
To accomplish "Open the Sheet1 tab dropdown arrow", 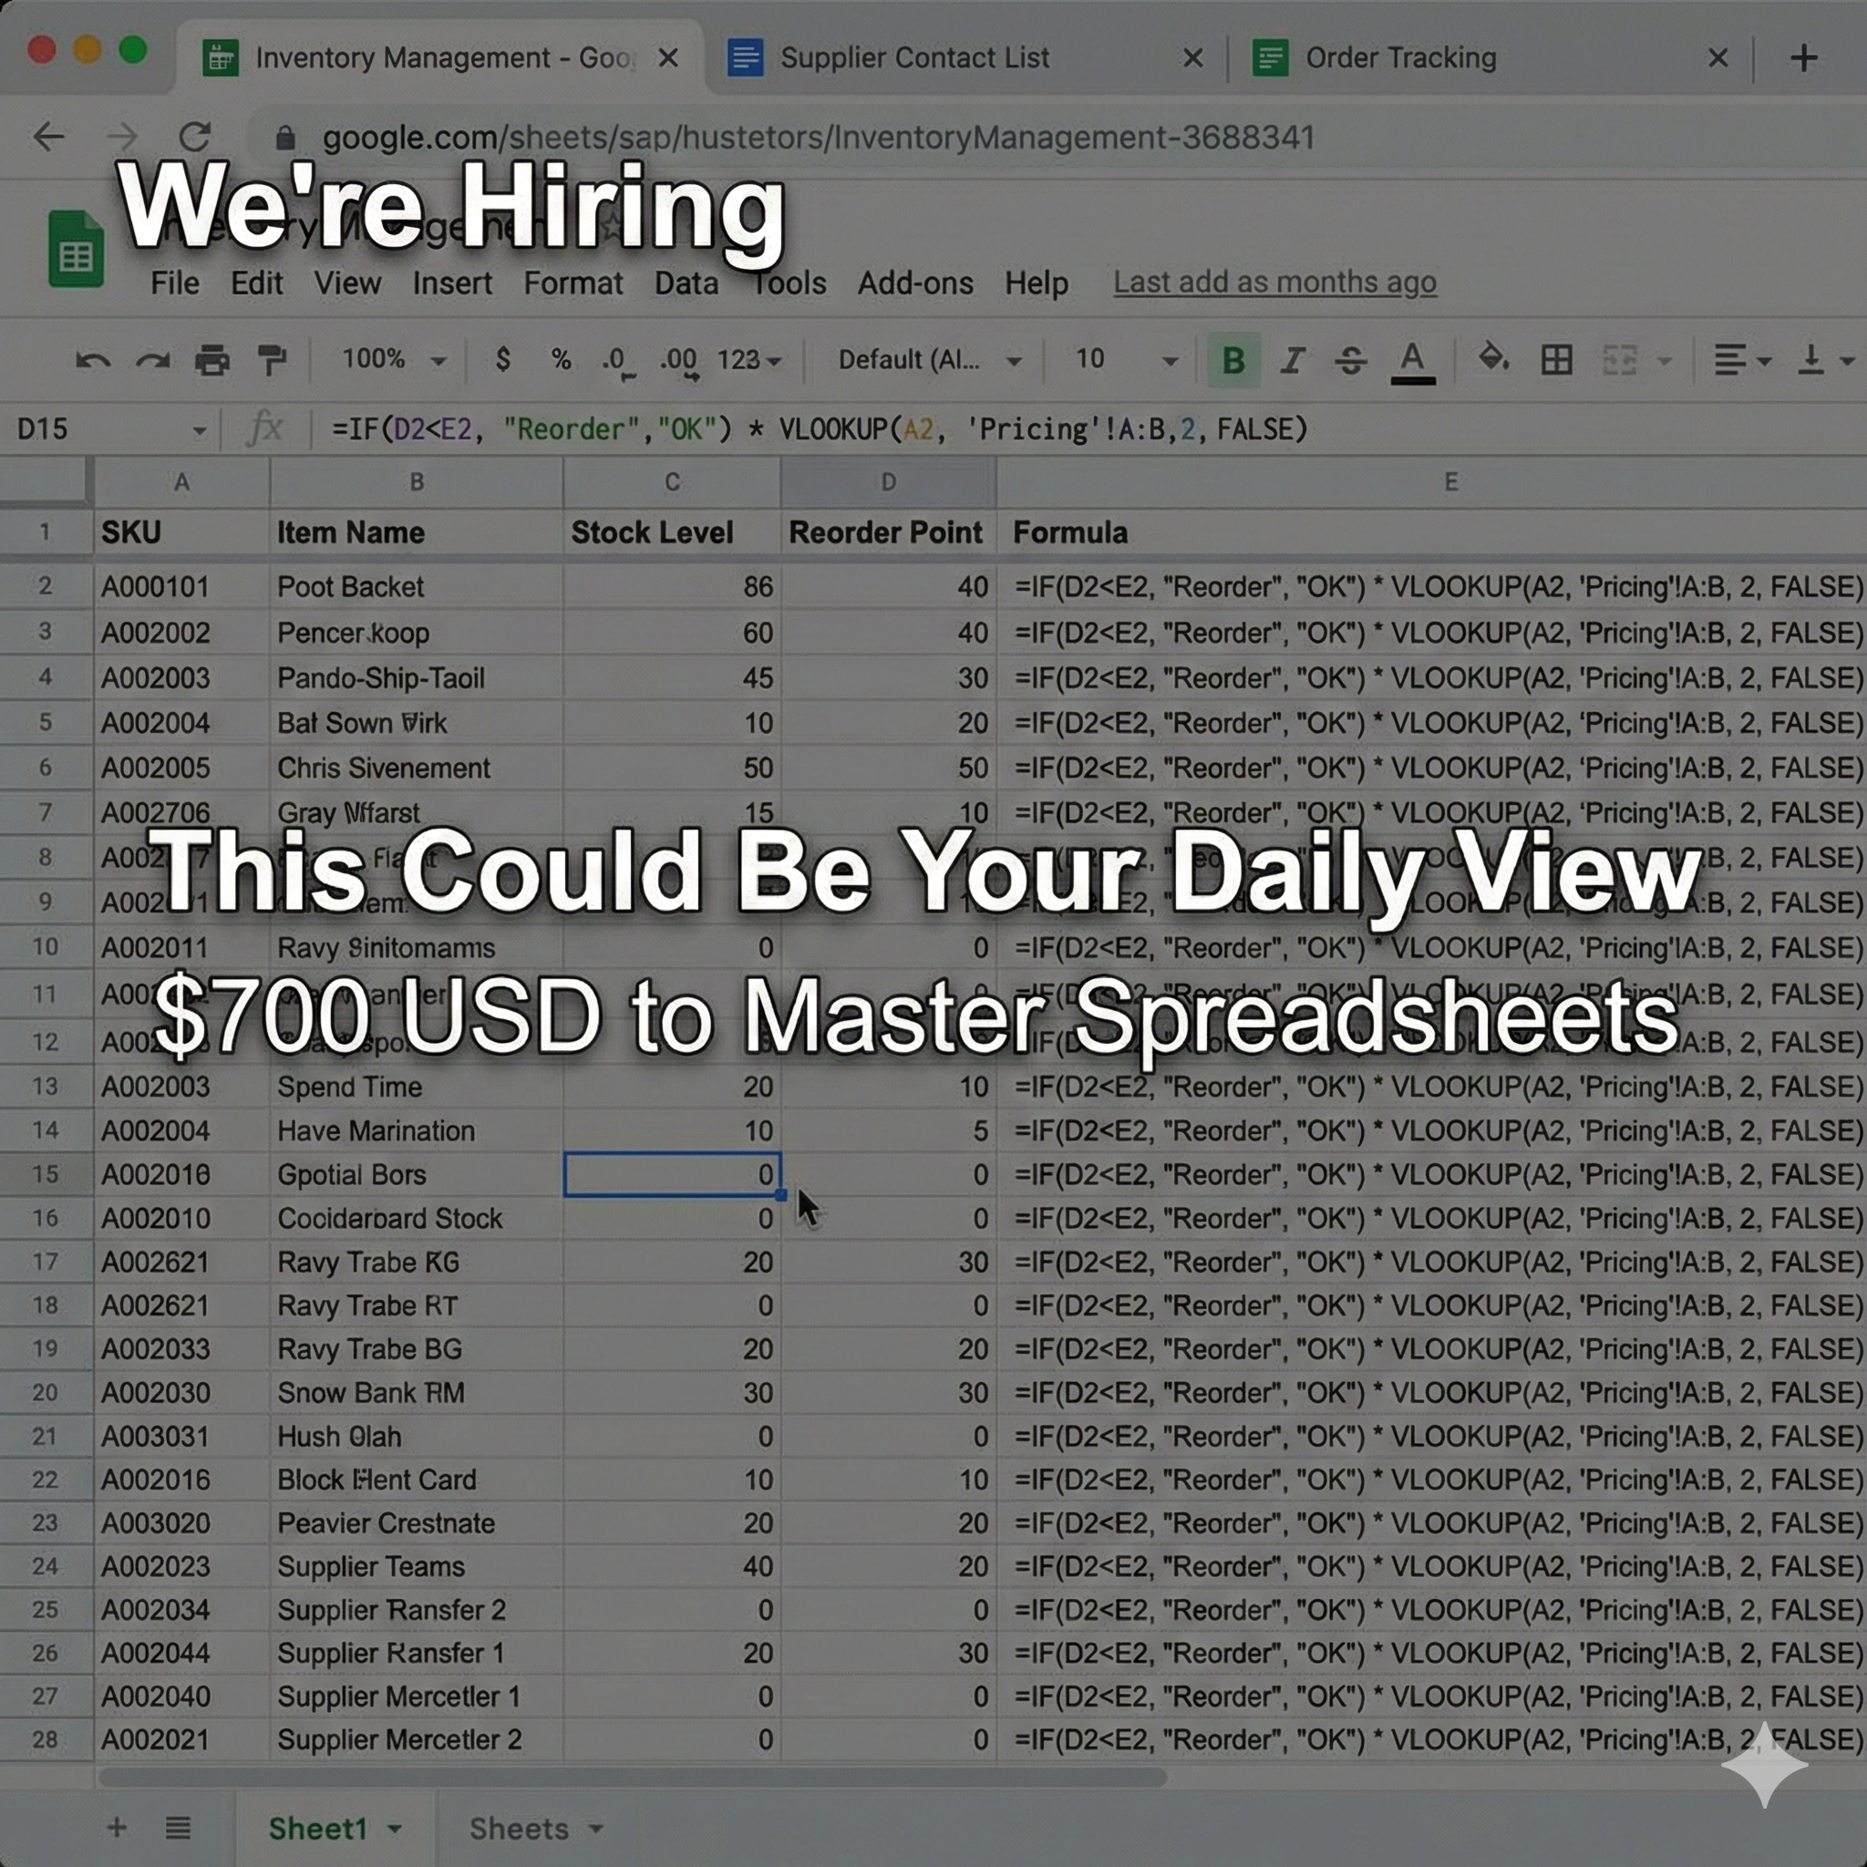I will (x=396, y=1830).
